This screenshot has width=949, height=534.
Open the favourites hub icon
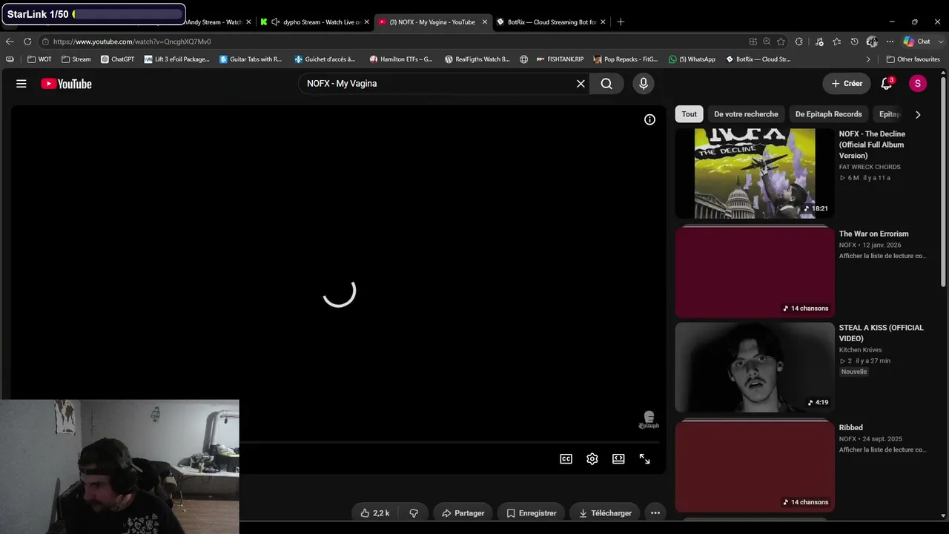pos(837,42)
